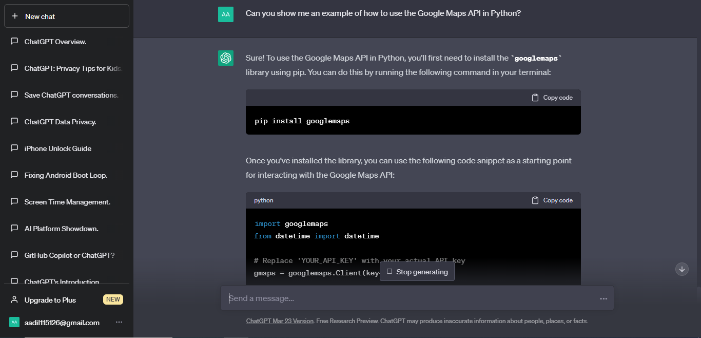Click the chat icon next to Screen Time Management
The image size is (701, 338).
tap(14, 202)
